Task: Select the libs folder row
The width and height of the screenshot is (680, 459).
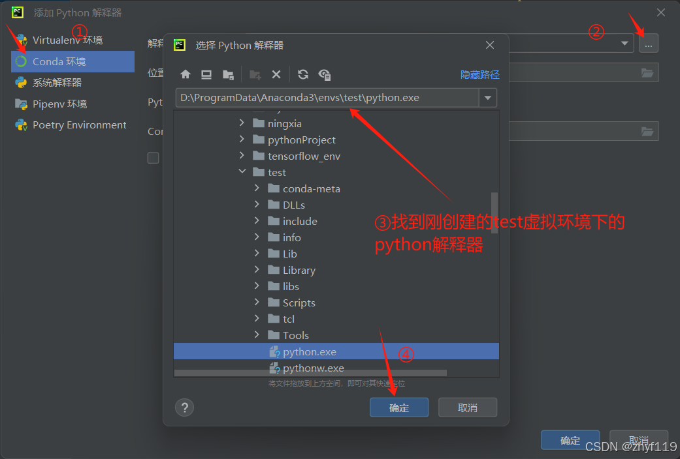Action: tap(336, 286)
